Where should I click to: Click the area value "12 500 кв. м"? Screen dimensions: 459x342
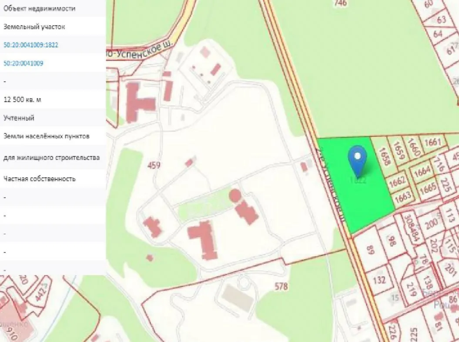click(x=22, y=100)
